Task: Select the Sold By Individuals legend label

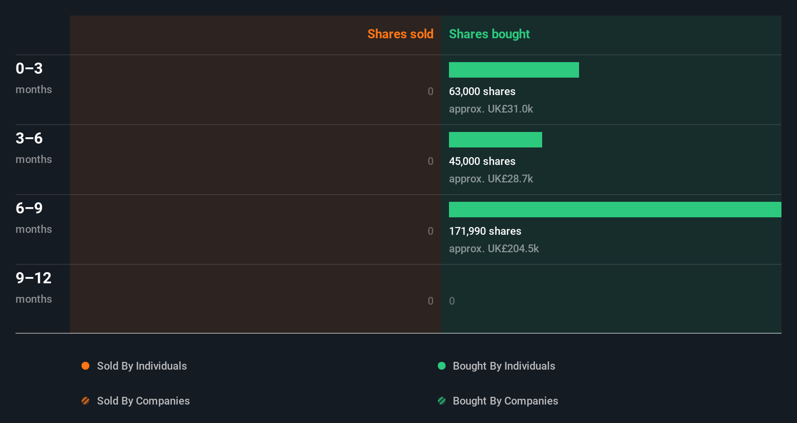Action: pos(142,366)
